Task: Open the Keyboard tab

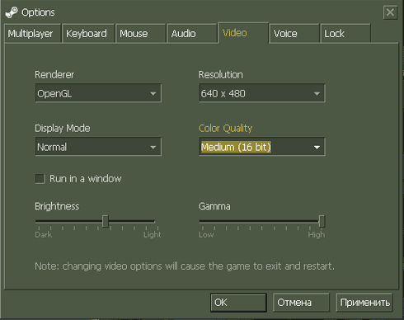Action: (88, 34)
